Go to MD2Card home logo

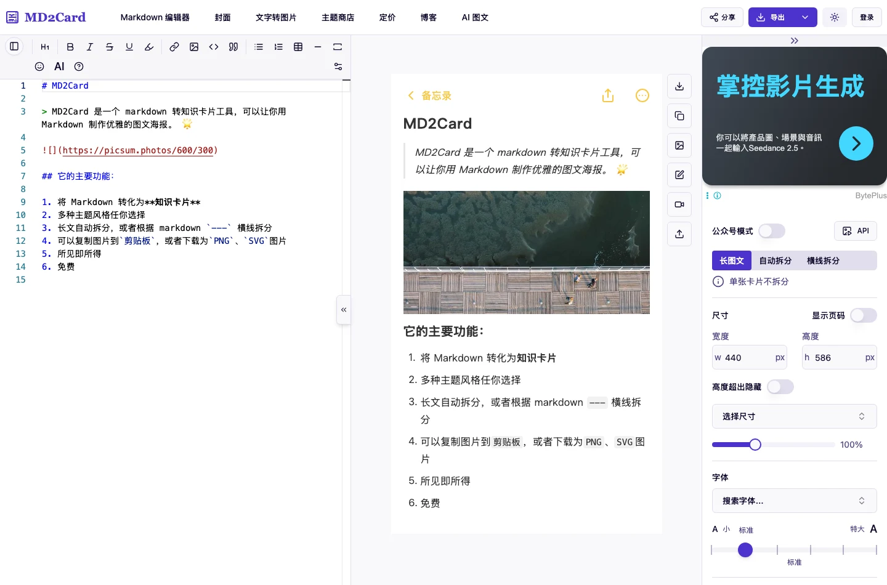[x=46, y=17]
